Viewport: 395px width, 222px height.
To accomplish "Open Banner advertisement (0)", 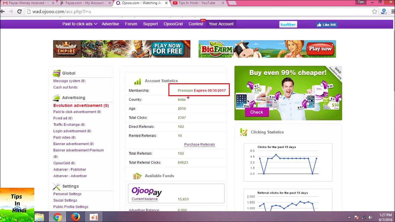I will tap(73, 144).
